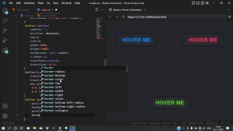Open the preview browser hamburger menu

(x=230, y=17)
